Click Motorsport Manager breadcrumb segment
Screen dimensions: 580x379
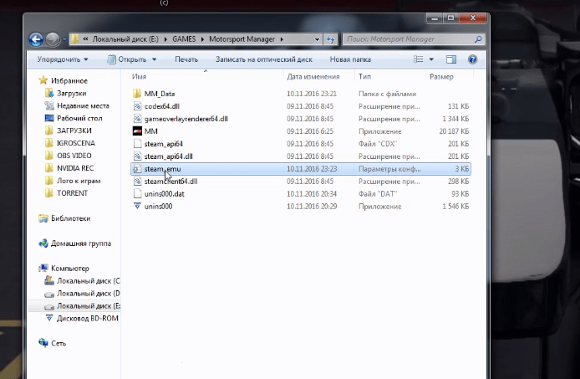242,38
